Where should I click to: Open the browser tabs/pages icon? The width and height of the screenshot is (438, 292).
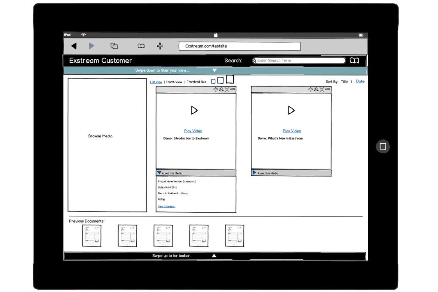click(x=114, y=46)
